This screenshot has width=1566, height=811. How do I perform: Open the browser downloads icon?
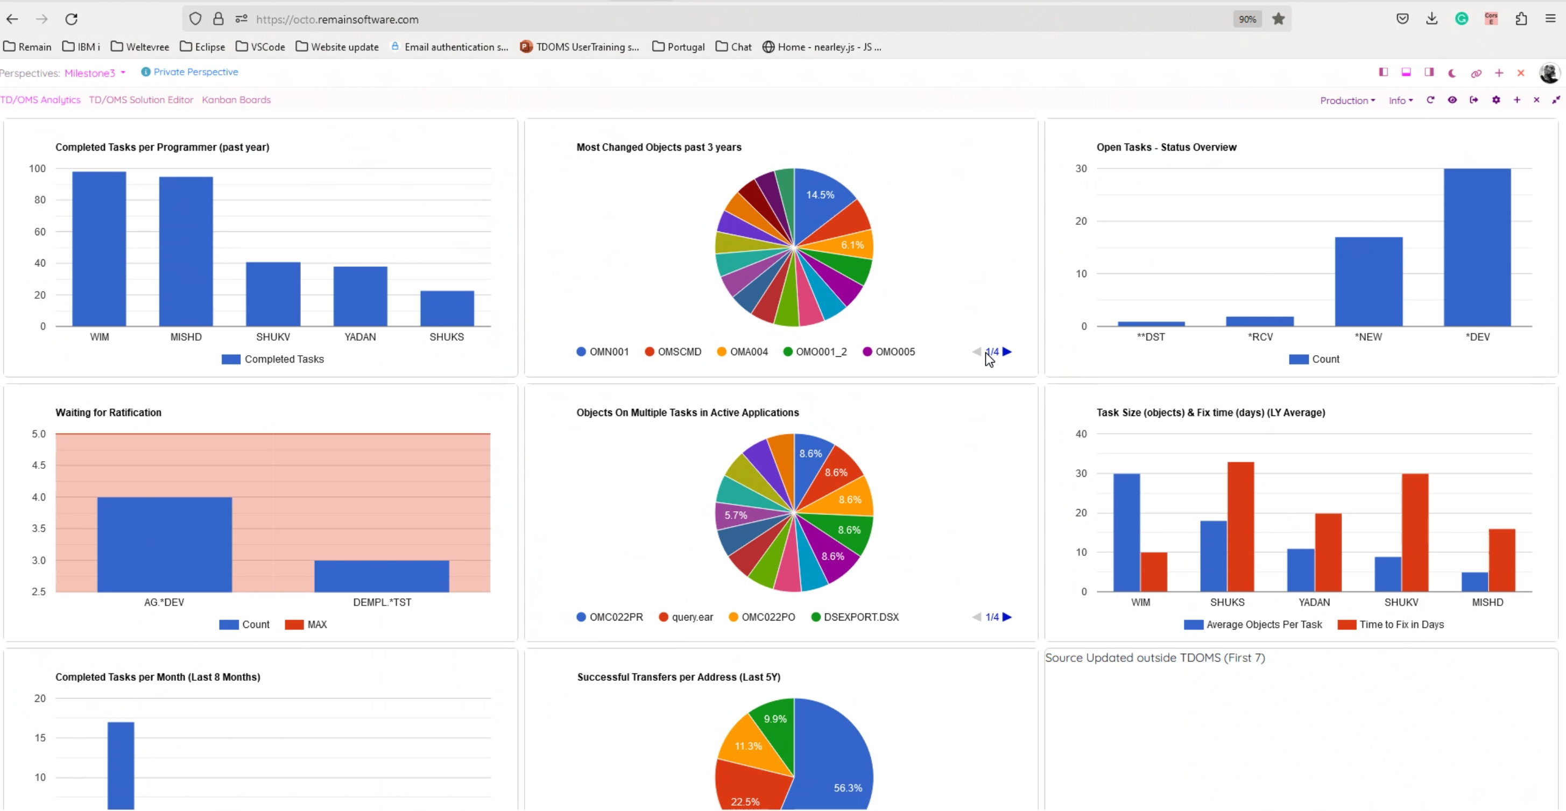click(1431, 19)
